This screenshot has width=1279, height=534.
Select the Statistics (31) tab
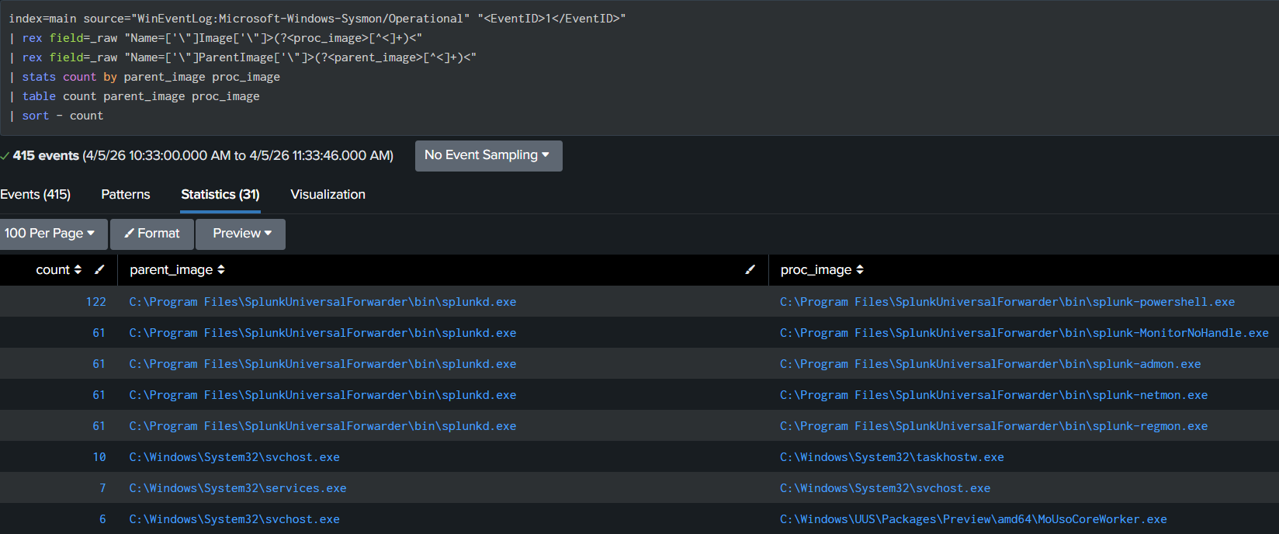click(220, 195)
